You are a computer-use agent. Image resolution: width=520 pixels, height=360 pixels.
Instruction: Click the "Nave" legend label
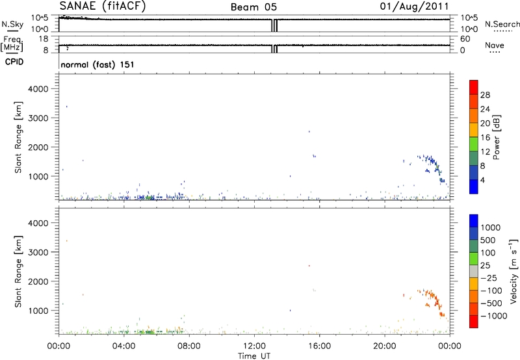pyautogui.click(x=495, y=45)
